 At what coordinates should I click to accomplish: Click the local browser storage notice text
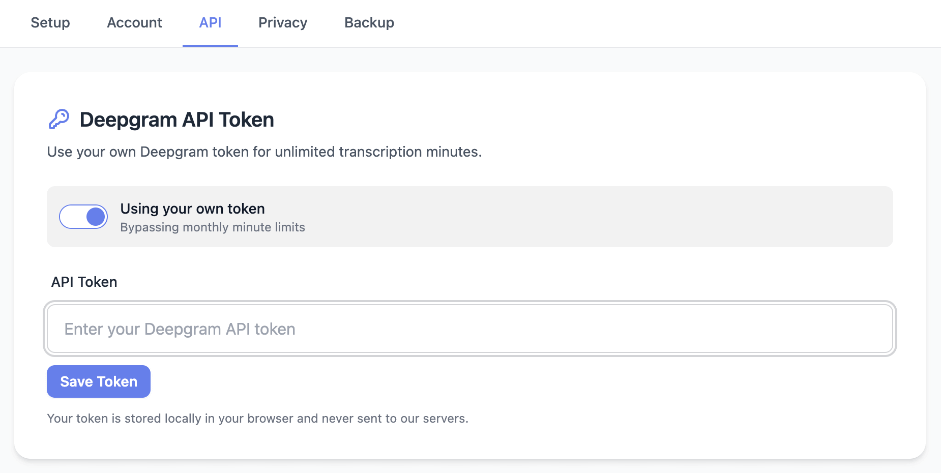(258, 419)
